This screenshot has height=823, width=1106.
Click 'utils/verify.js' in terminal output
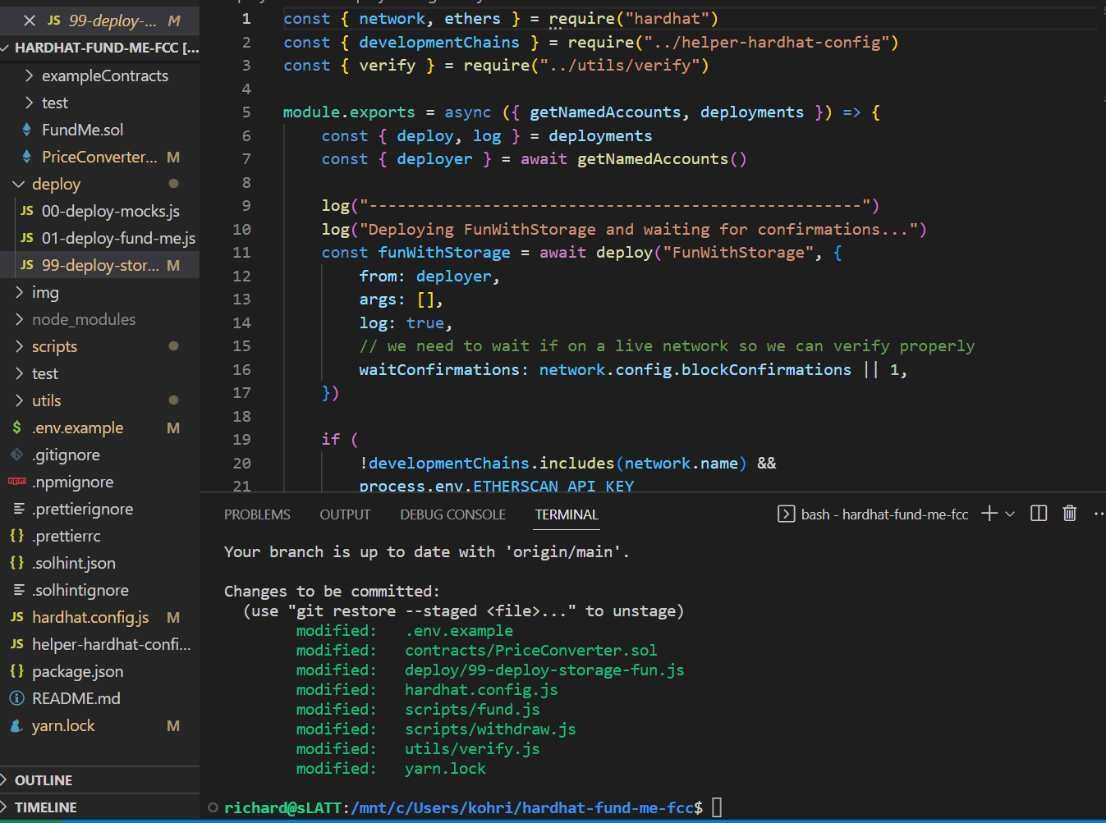(472, 749)
